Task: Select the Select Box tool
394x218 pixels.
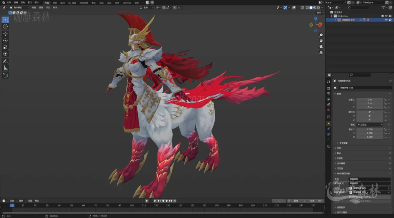Action: click(x=5, y=20)
